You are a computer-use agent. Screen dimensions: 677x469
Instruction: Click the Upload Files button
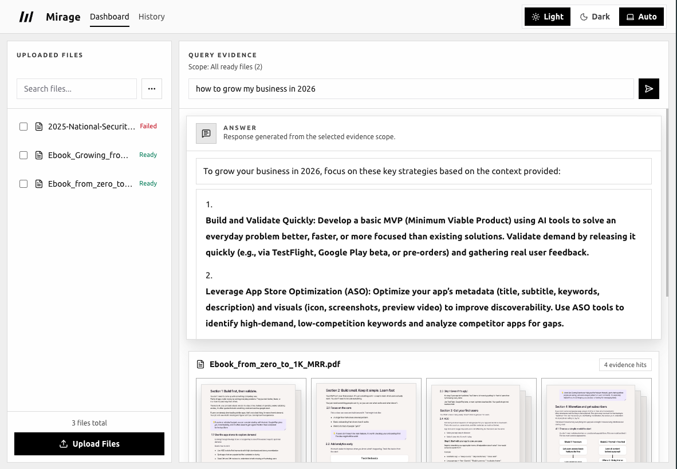[x=89, y=444]
